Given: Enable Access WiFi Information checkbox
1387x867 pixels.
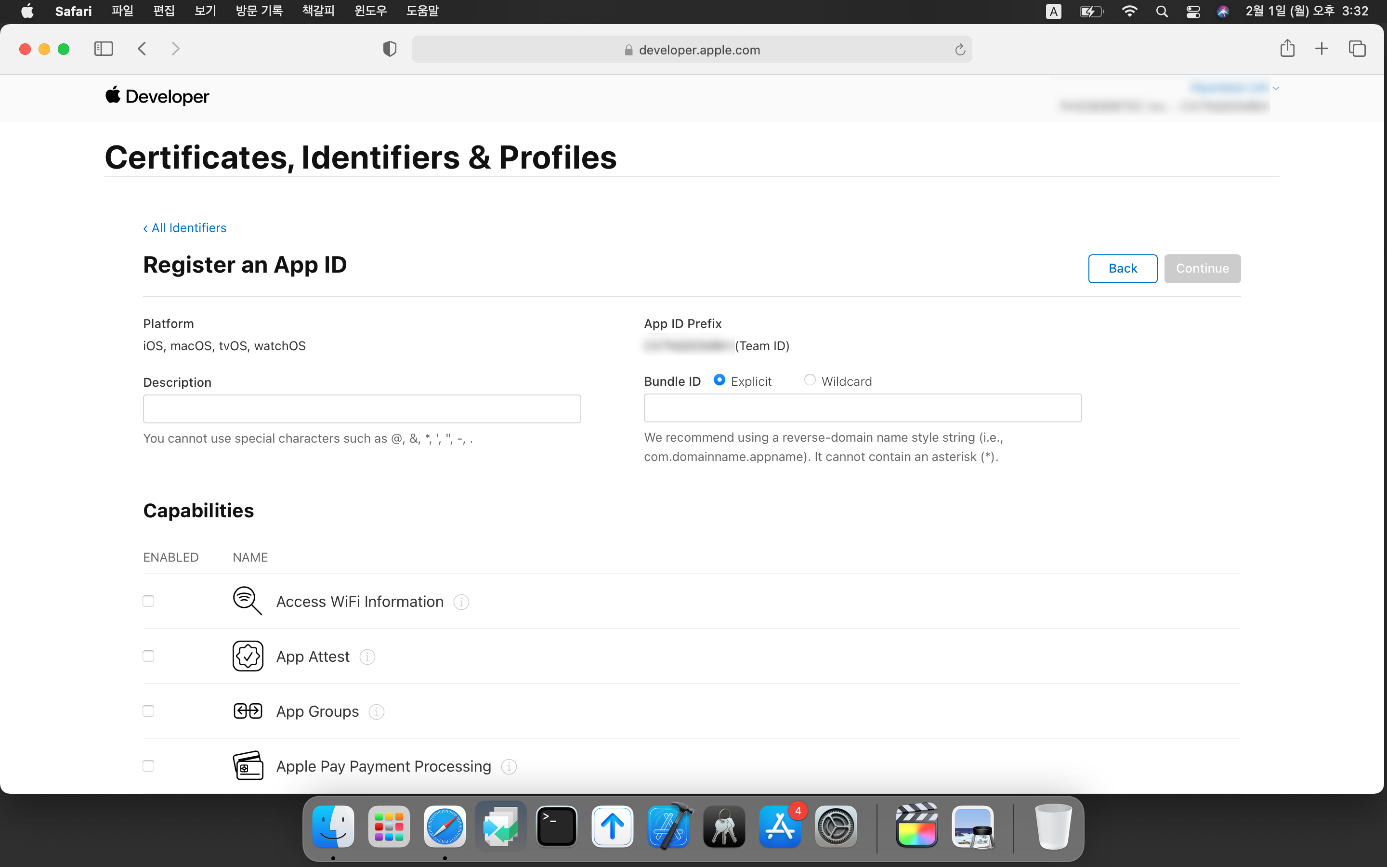Looking at the screenshot, I should [x=148, y=601].
